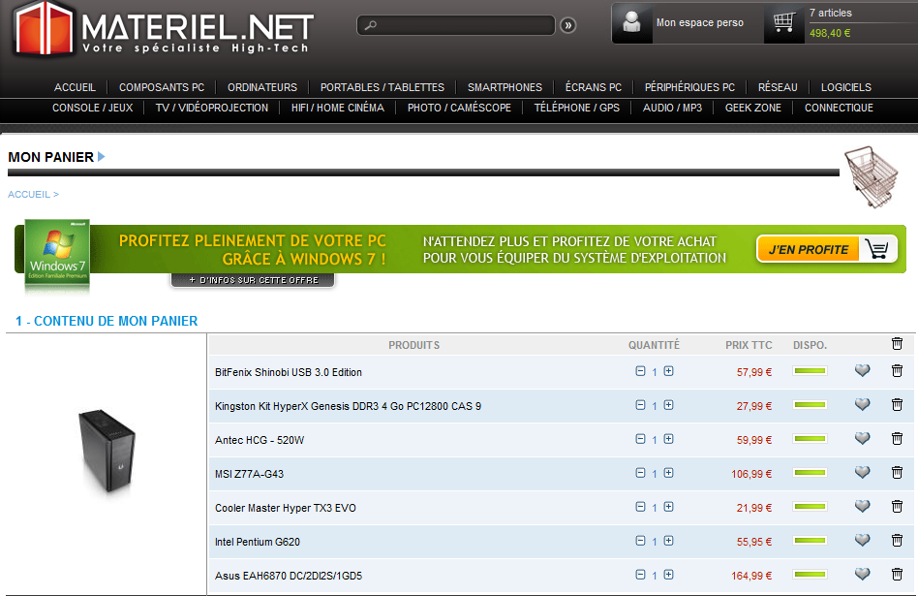This screenshot has width=918, height=596.
Task: Open the COMPOSANTS PC menu
Action: coord(162,87)
